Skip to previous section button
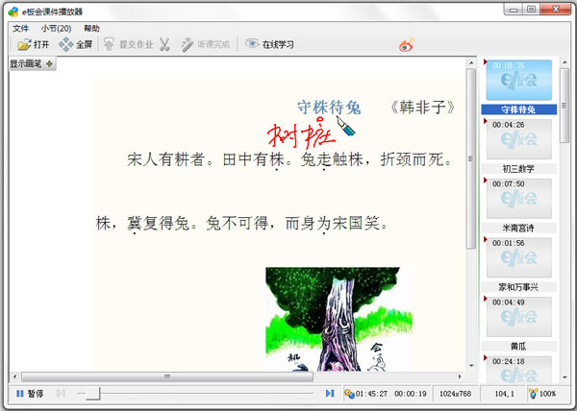Image resolution: width=577 pixels, height=411 pixels. pyautogui.click(x=62, y=393)
